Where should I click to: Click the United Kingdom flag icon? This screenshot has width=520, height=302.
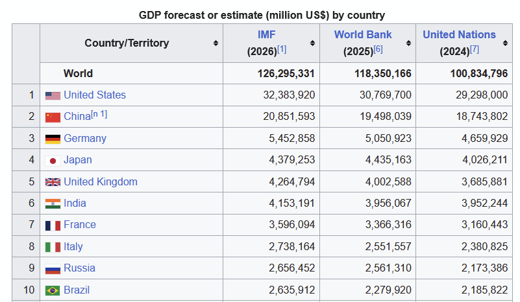click(53, 182)
